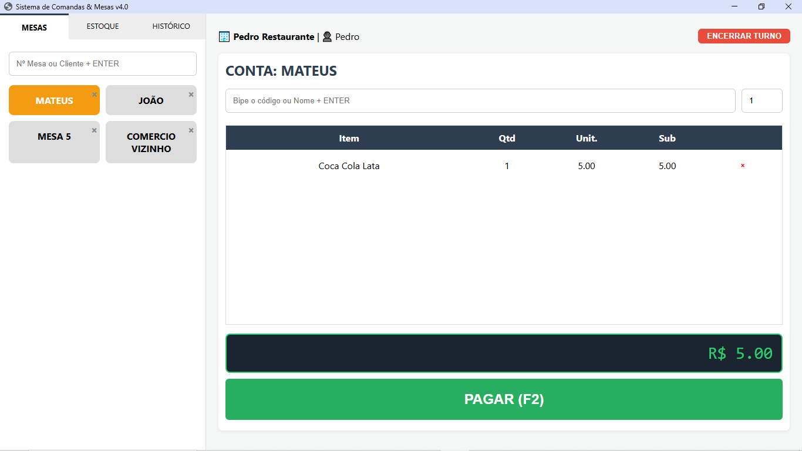Click the Pedro Restaurante label
Image resolution: width=802 pixels, height=451 pixels.
(x=274, y=36)
